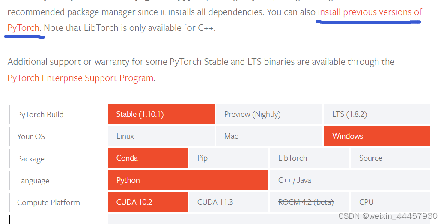Select Conda package option

click(x=148, y=158)
